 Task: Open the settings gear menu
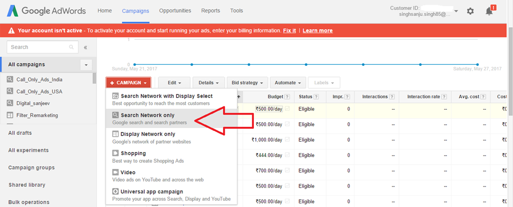470,11
